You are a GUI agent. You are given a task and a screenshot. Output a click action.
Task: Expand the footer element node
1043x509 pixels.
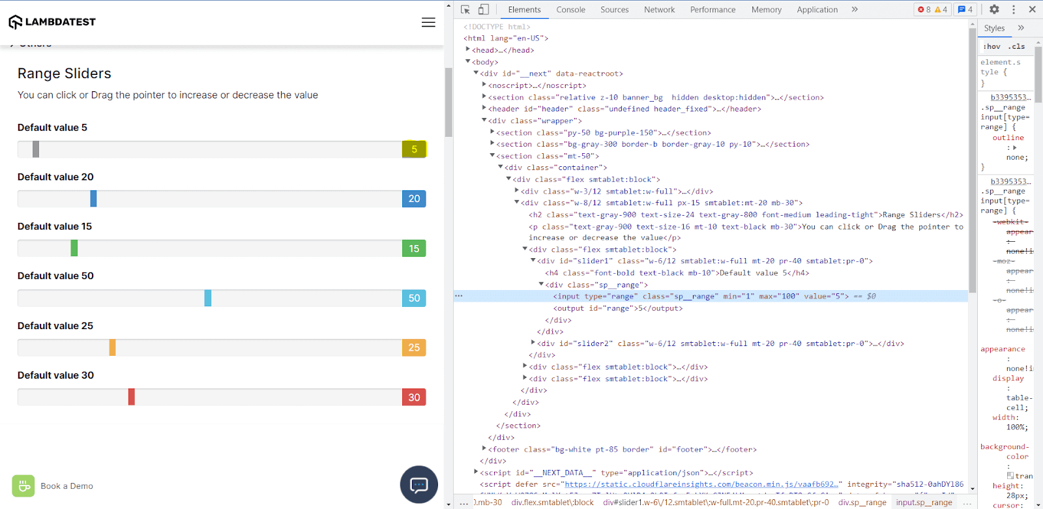[x=484, y=448]
